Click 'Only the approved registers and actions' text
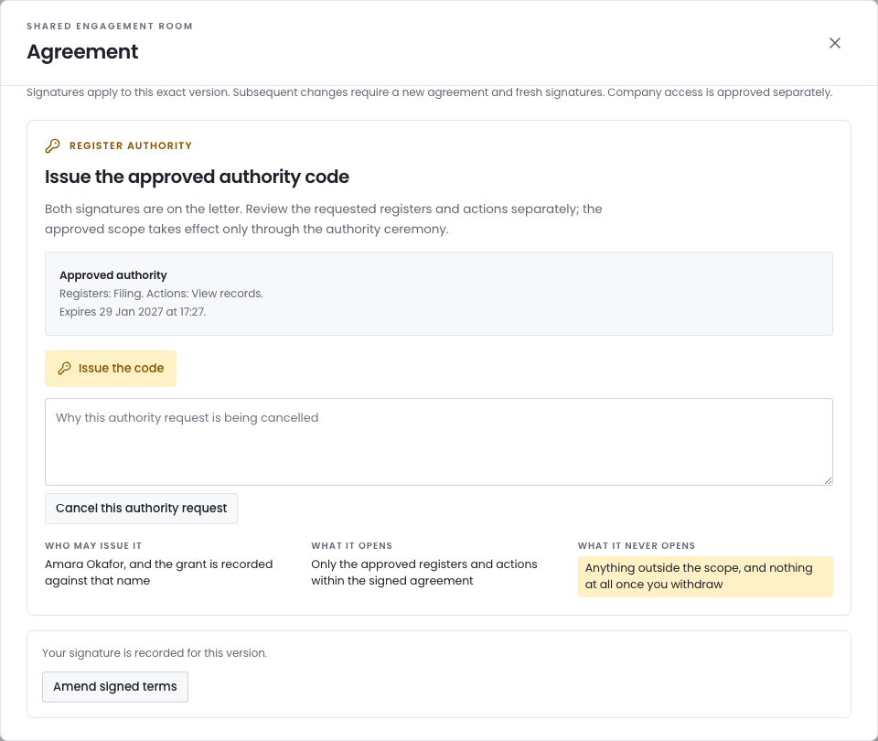This screenshot has height=741, width=878. click(423, 573)
